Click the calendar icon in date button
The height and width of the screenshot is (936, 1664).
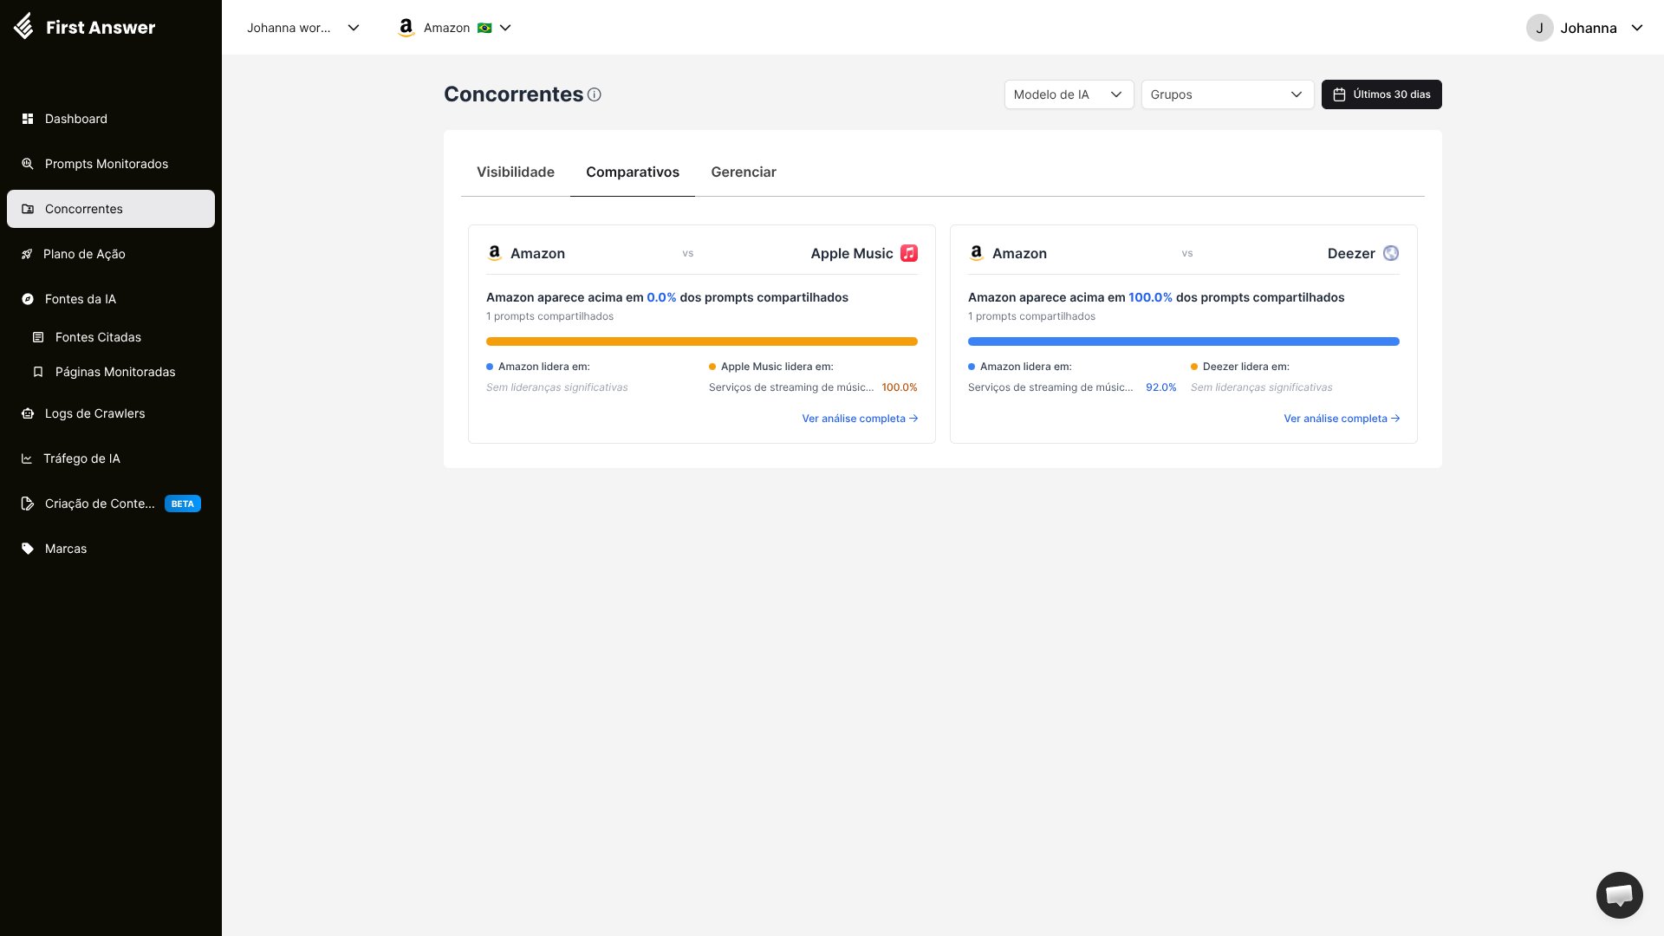click(x=1339, y=94)
